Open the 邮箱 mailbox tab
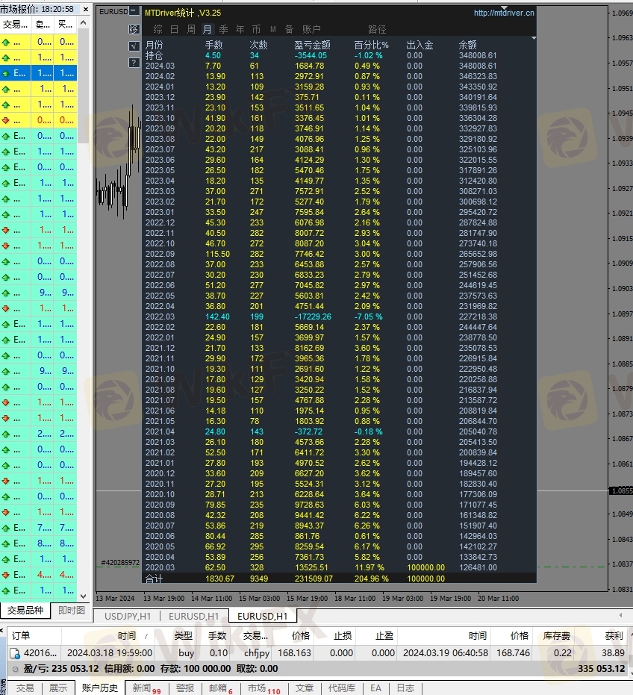 pyautogui.click(x=221, y=688)
